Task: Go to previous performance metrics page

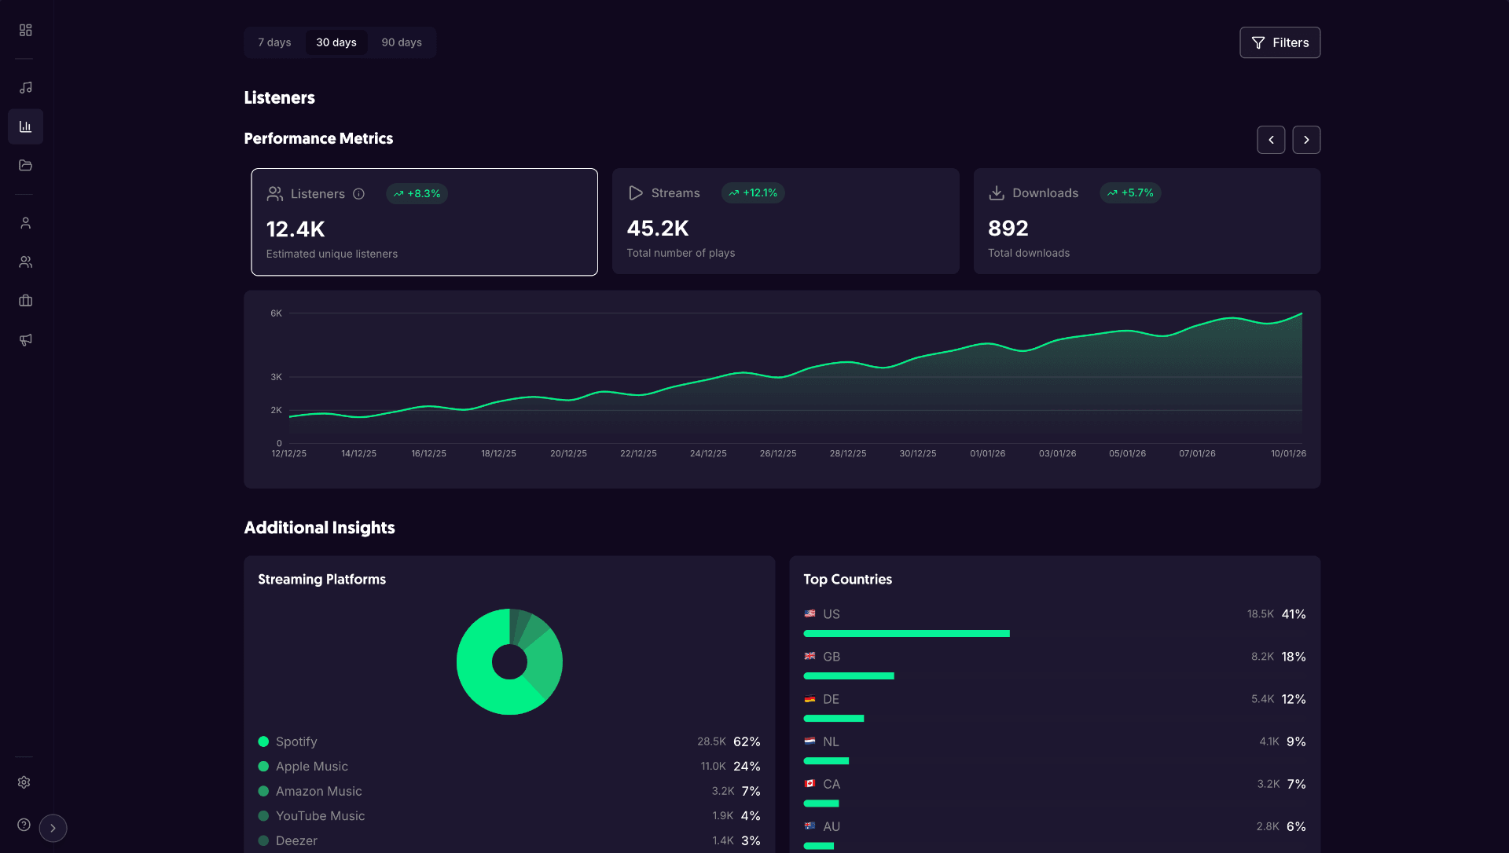Action: [x=1271, y=140]
